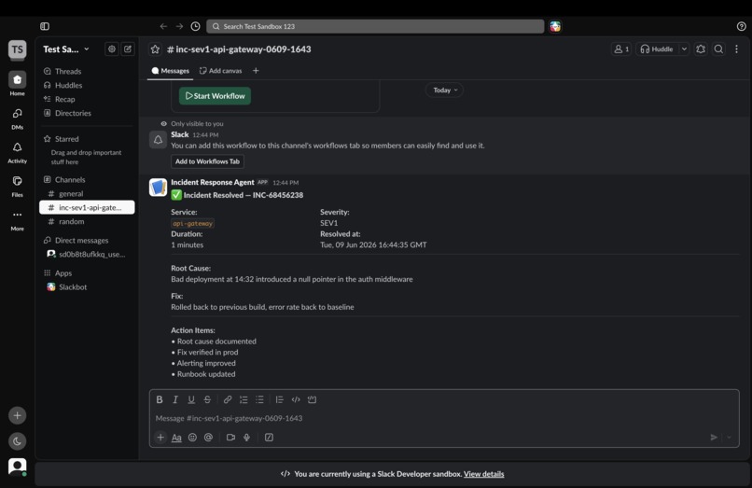Image resolution: width=752 pixels, height=488 pixels.
Task: Open channel name #inc-sev1-api-gateway-0609-1643 details
Action: (239, 49)
